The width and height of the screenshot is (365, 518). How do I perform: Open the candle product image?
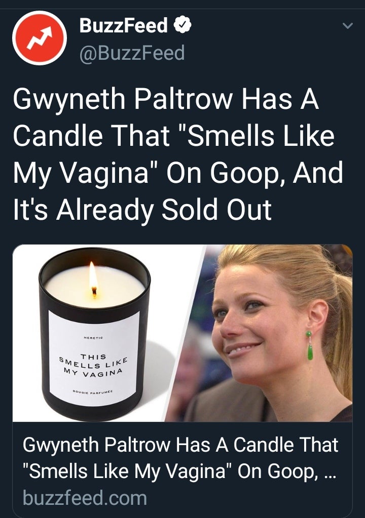point(96,333)
